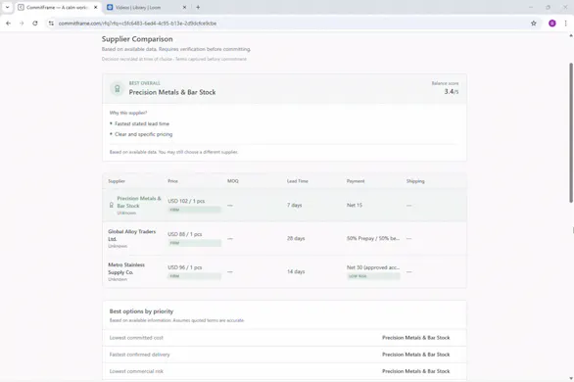Click the browser Back arrow
Viewport: 574px width, 382px height.
[9, 24]
